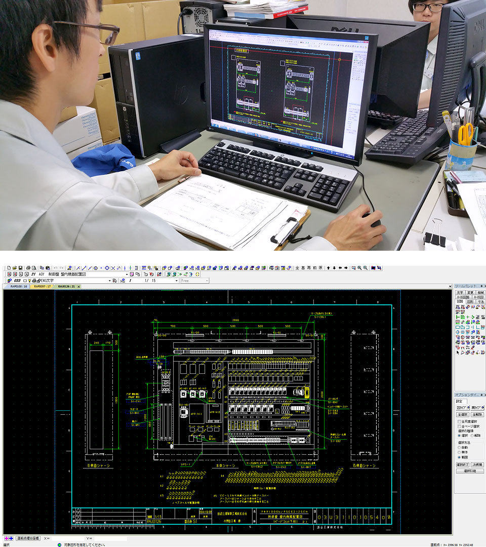Click the 選択引継 button
This screenshot has height=547, width=486.
click(470, 471)
